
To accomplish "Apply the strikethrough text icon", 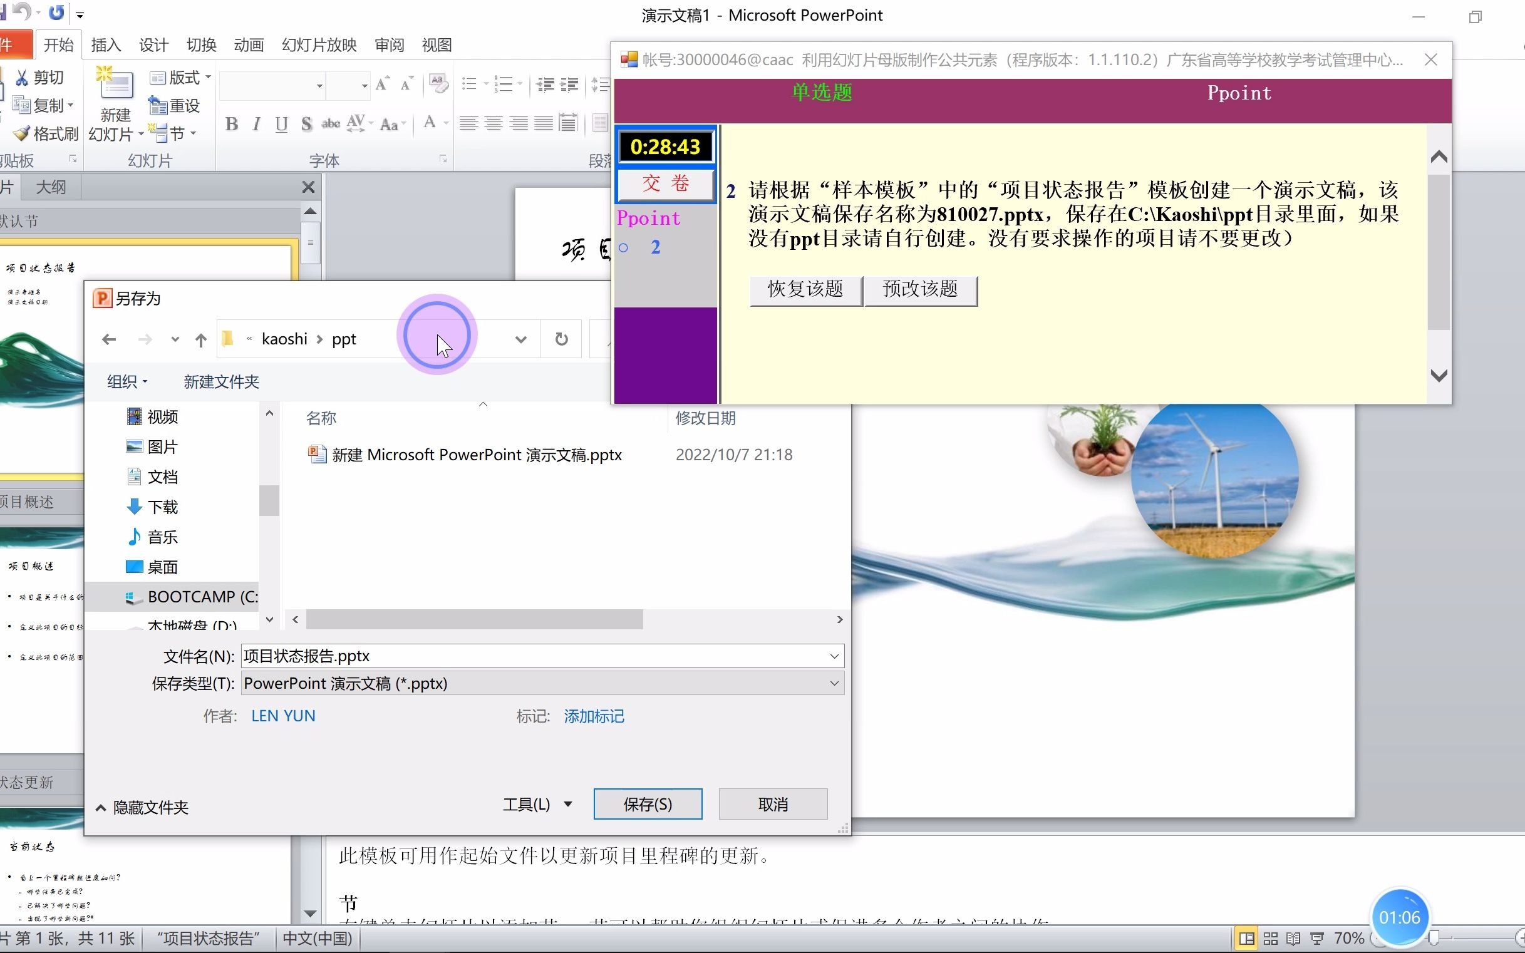I will pos(331,124).
